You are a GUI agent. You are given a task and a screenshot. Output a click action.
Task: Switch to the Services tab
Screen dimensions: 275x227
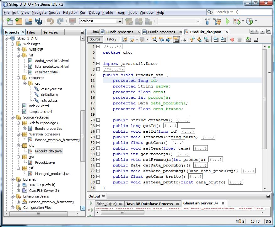click(x=51, y=32)
